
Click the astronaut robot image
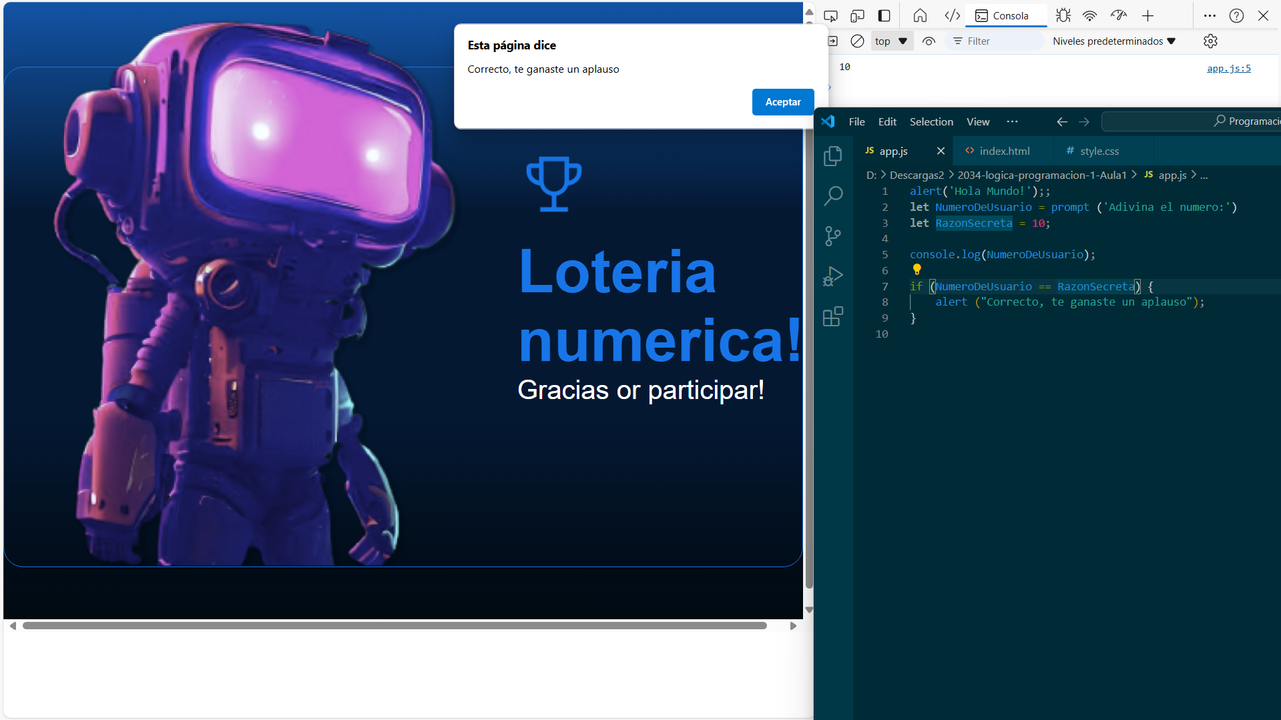click(254, 294)
